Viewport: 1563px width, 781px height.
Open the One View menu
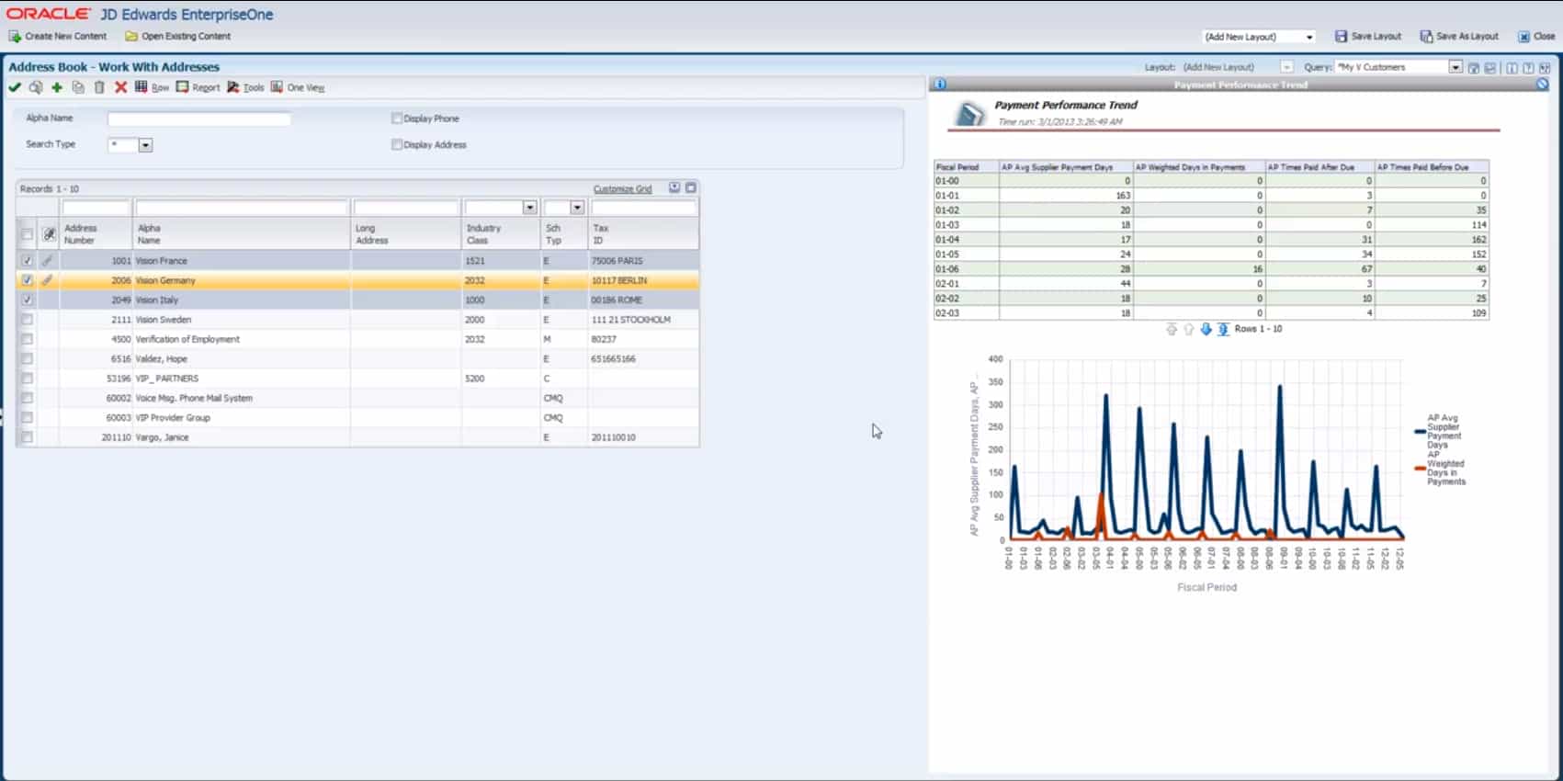(298, 87)
